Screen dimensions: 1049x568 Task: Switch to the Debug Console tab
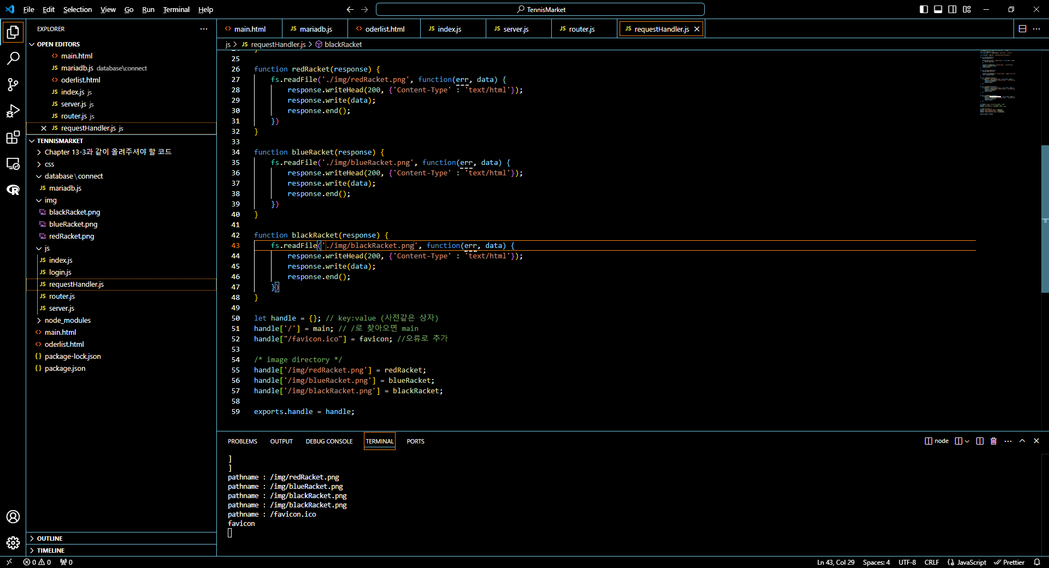[329, 441]
